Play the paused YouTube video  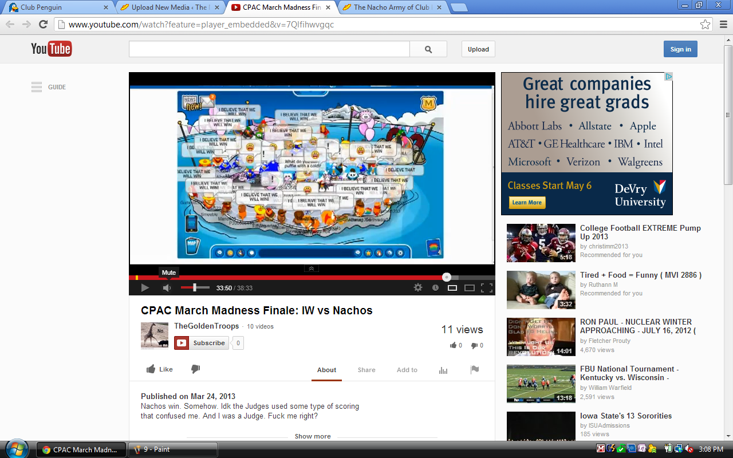(x=145, y=288)
